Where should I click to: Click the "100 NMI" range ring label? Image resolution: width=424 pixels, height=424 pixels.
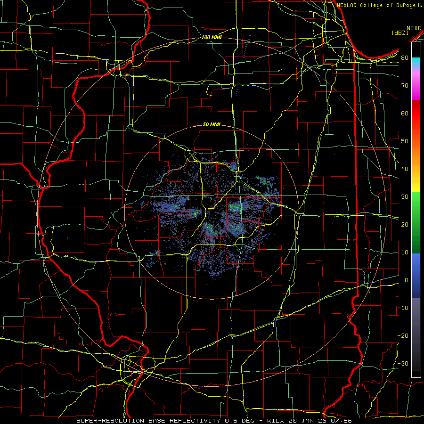(212, 37)
